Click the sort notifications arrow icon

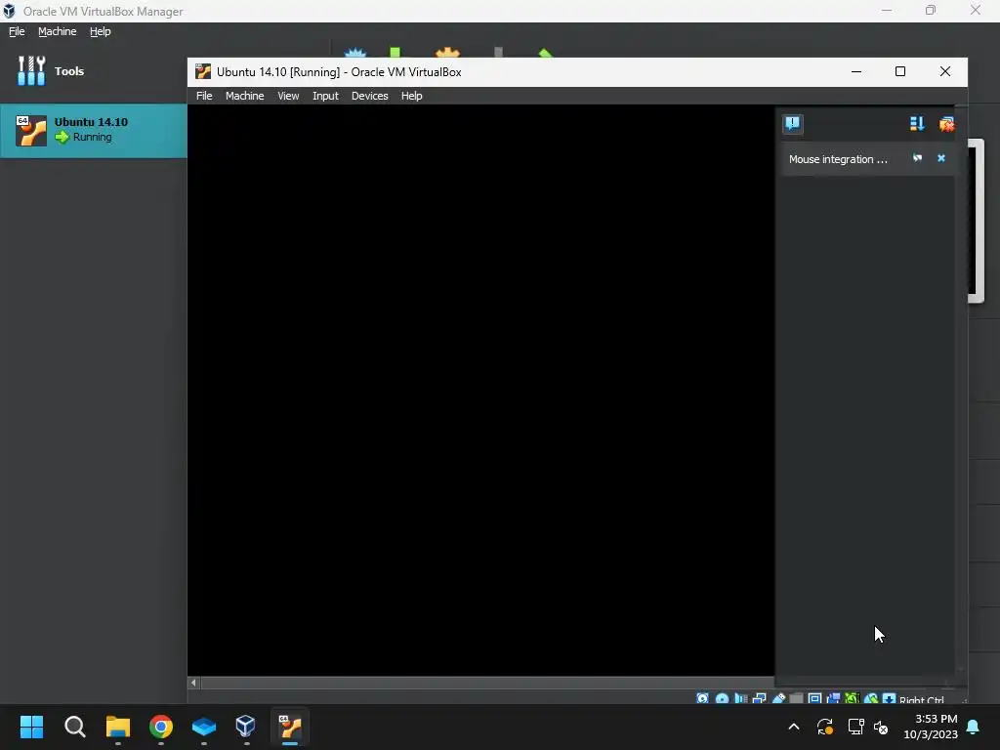click(917, 124)
